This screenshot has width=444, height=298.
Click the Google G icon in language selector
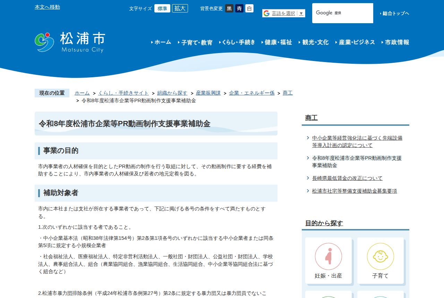266,13
